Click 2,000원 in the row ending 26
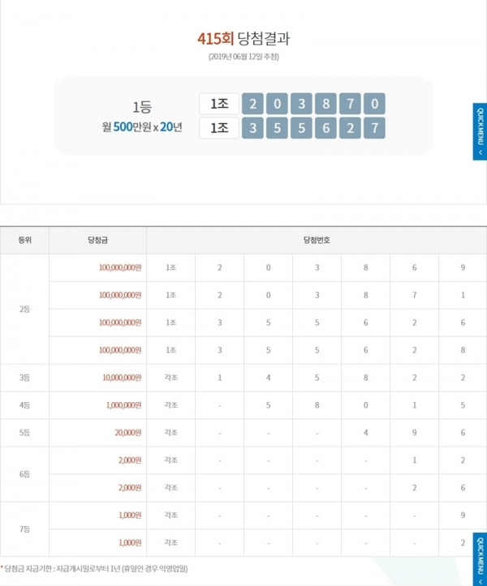The width and height of the screenshot is (487, 586). (x=130, y=488)
